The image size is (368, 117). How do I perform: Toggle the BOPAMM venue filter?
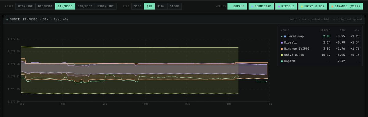click(x=237, y=6)
